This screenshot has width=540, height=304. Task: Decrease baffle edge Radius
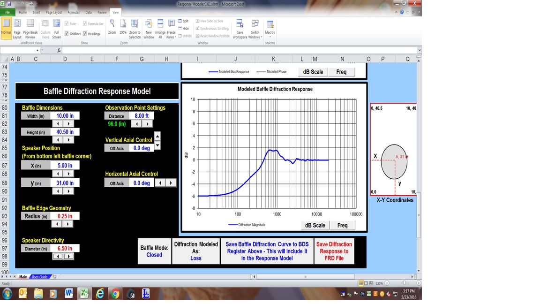point(57,224)
